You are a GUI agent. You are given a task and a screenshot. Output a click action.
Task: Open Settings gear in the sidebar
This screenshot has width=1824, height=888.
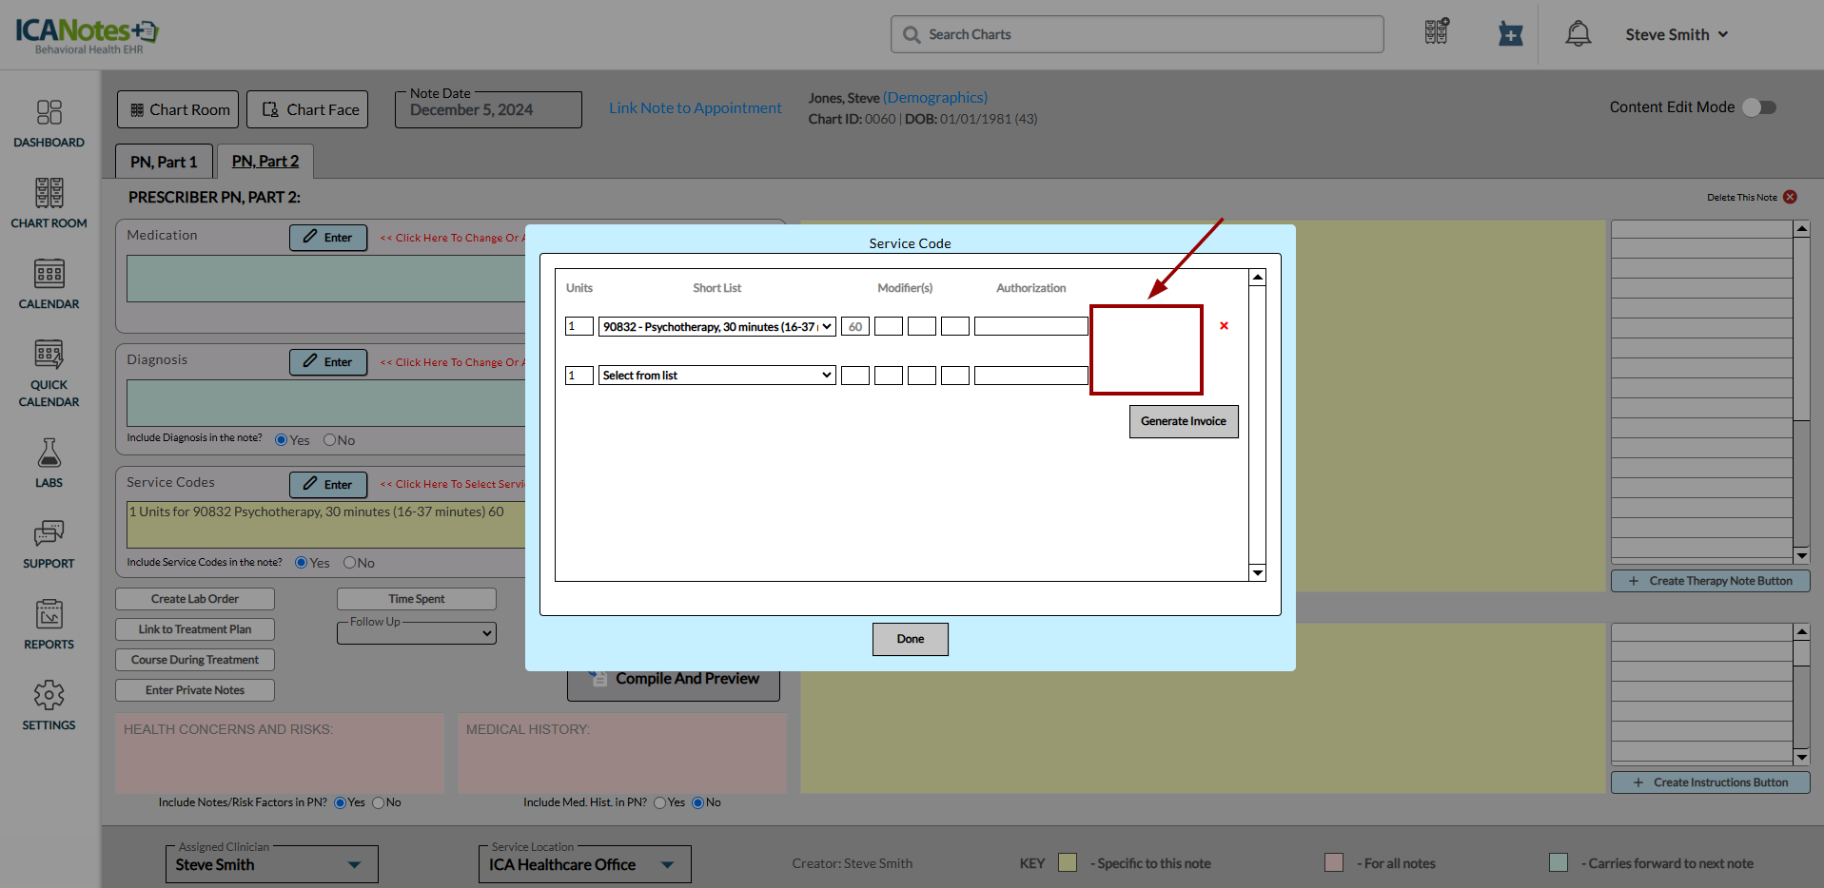tap(49, 705)
